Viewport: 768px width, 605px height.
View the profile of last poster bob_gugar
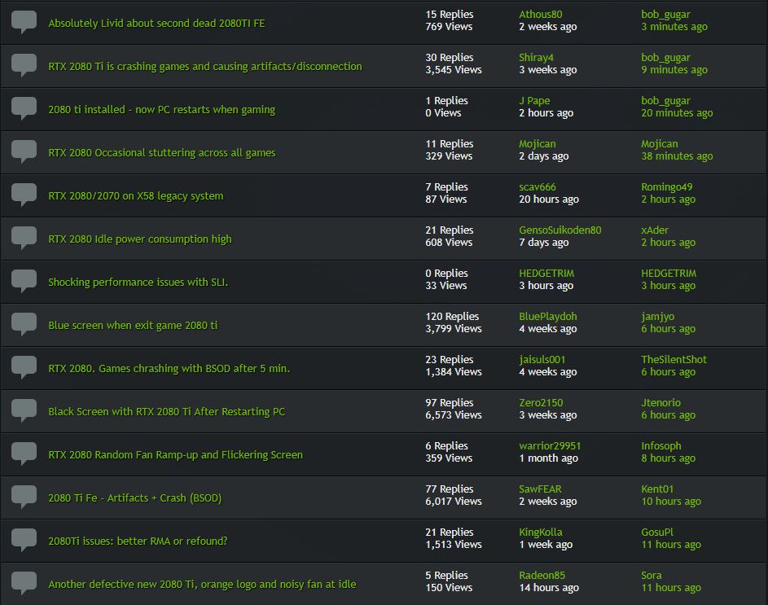[x=667, y=14]
